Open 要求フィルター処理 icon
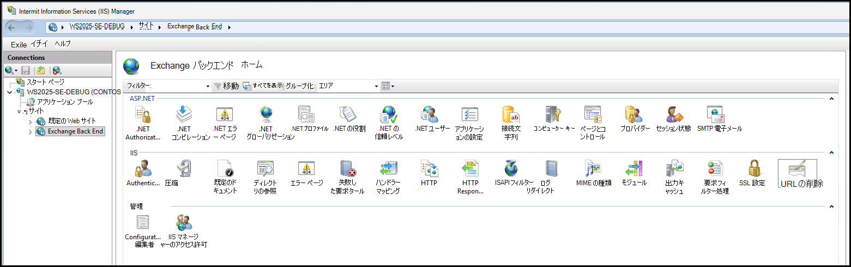This screenshot has height=267, width=851. [x=715, y=168]
